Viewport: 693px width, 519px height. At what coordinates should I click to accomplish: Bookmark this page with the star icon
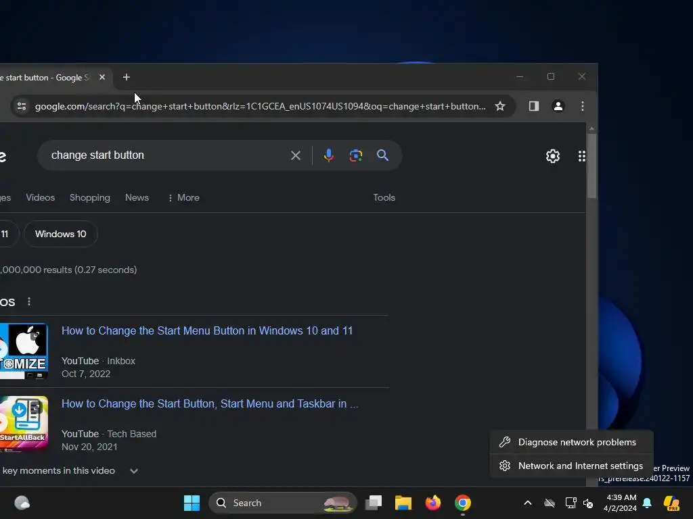tap(500, 106)
